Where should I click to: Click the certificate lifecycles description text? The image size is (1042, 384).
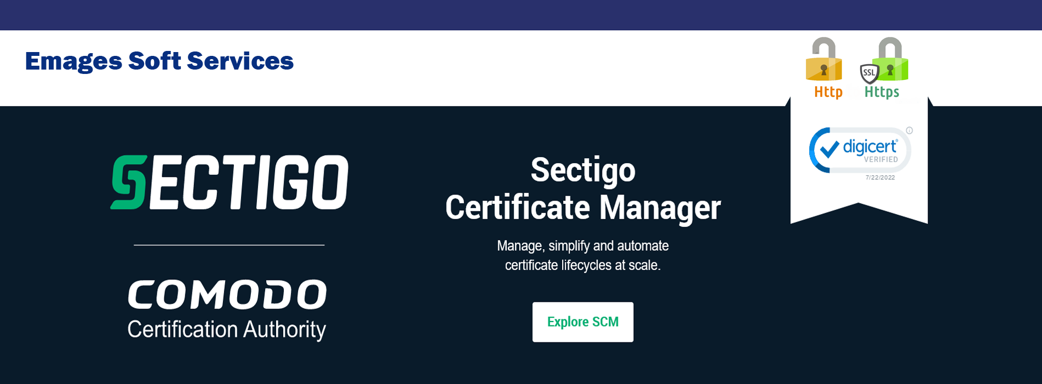coord(582,255)
